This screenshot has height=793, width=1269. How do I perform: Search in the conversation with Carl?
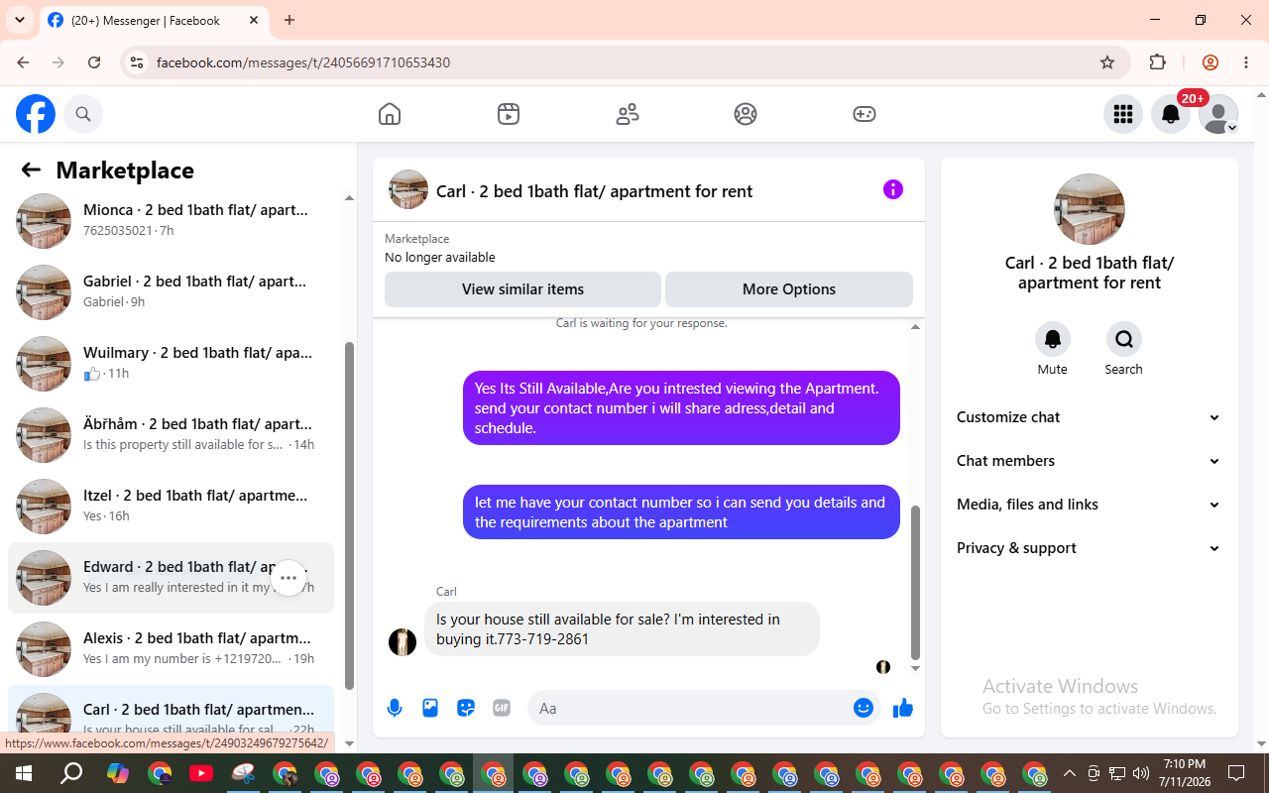pyautogui.click(x=1124, y=339)
